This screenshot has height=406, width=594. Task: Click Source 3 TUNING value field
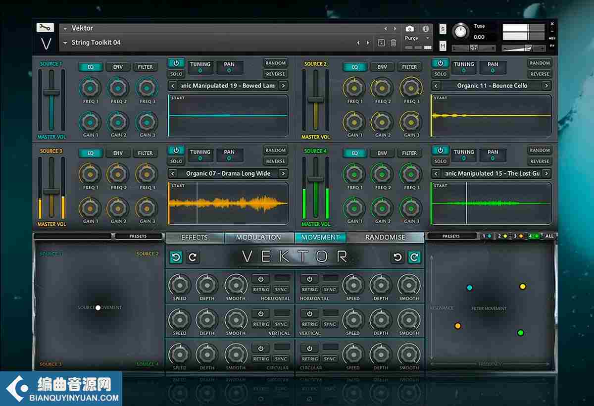point(200,158)
